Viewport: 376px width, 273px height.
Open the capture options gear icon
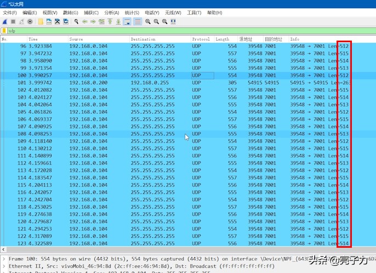coord(30,21)
